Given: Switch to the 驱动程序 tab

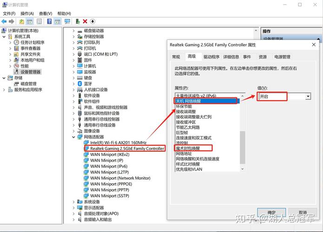Looking at the screenshot, I should [211, 57].
